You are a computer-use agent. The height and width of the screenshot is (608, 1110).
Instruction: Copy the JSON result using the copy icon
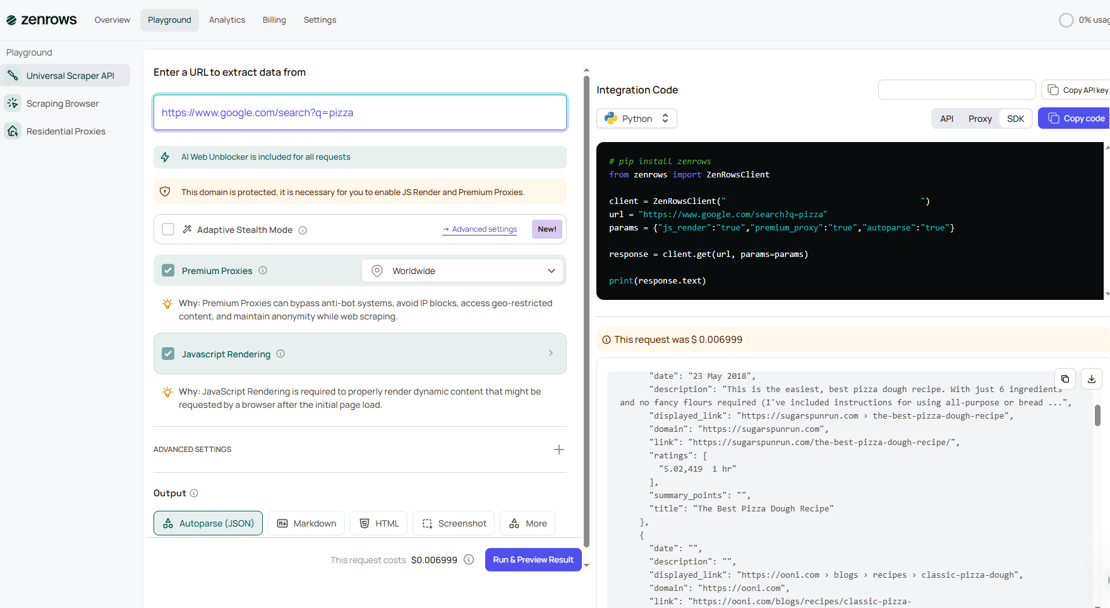(x=1065, y=379)
